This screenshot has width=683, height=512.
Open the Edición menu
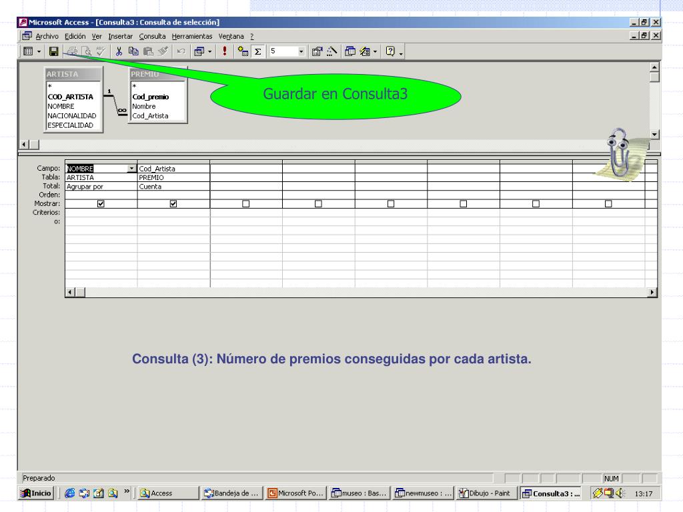point(75,36)
